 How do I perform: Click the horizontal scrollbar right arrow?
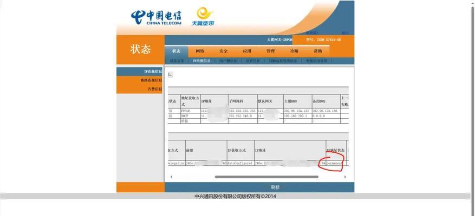tap(345, 177)
